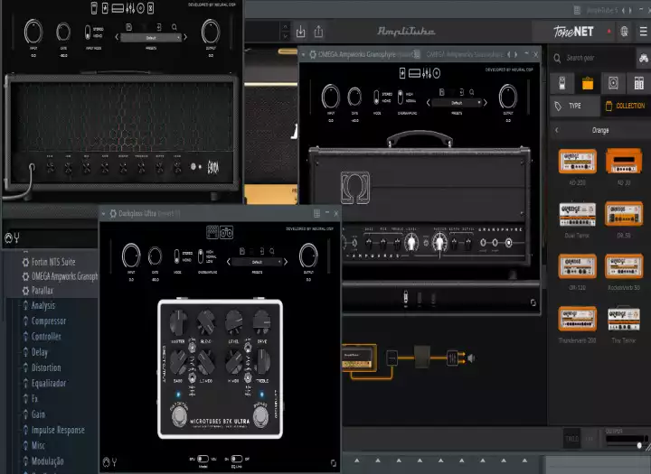Pick the Rockerverb 50 amp
The image size is (651, 474).
pos(624,266)
